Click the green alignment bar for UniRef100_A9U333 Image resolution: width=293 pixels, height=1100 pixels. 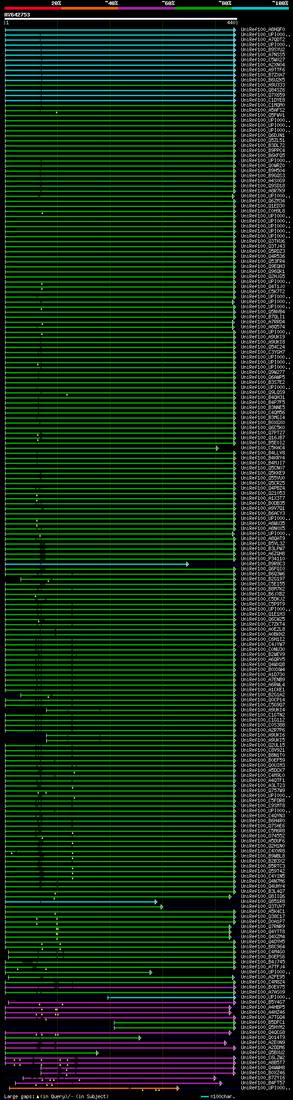click(x=120, y=85)
